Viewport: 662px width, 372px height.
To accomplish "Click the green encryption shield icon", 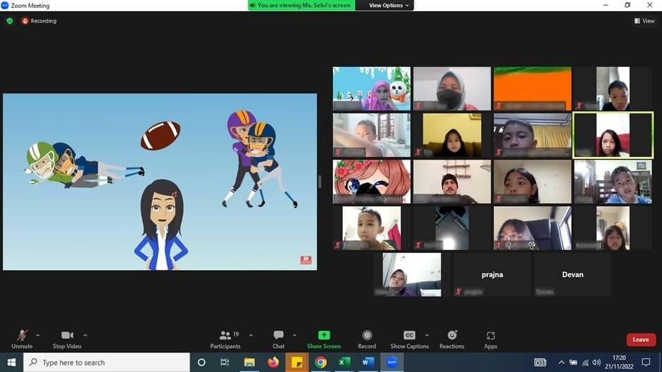I will (9, 21).
